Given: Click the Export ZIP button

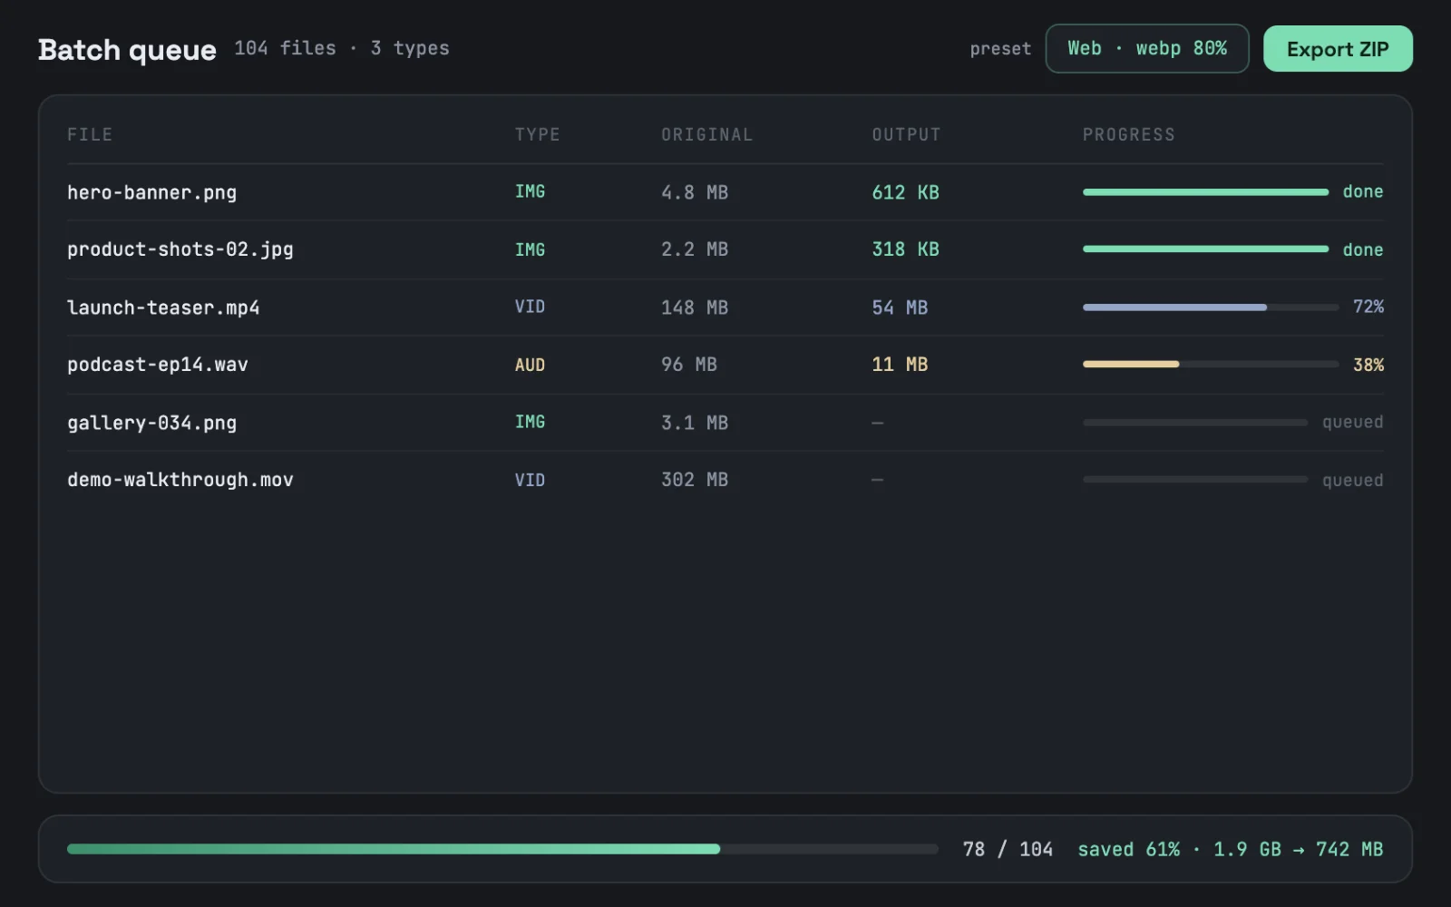Looking at the screenshot, I should 1338,49.
